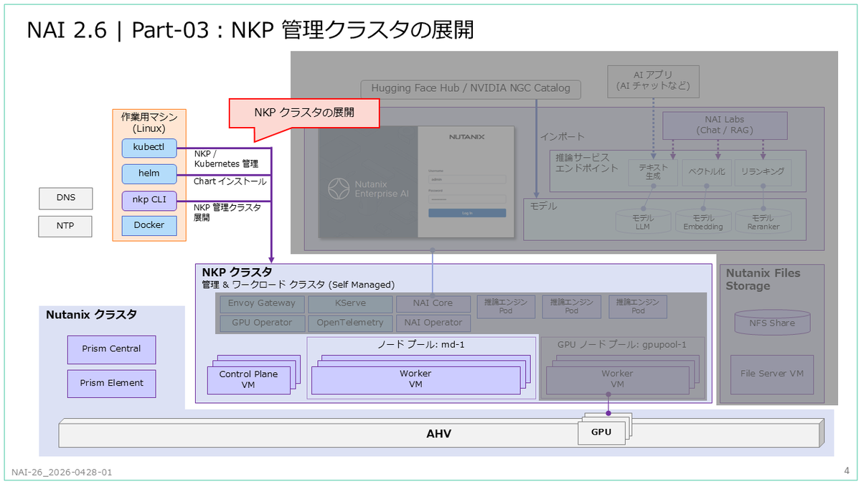The height and width of the screenshot is (484, 861).
Task: Click the Username field showing admin
Action: pyautogui.click(x=467, y=179)
